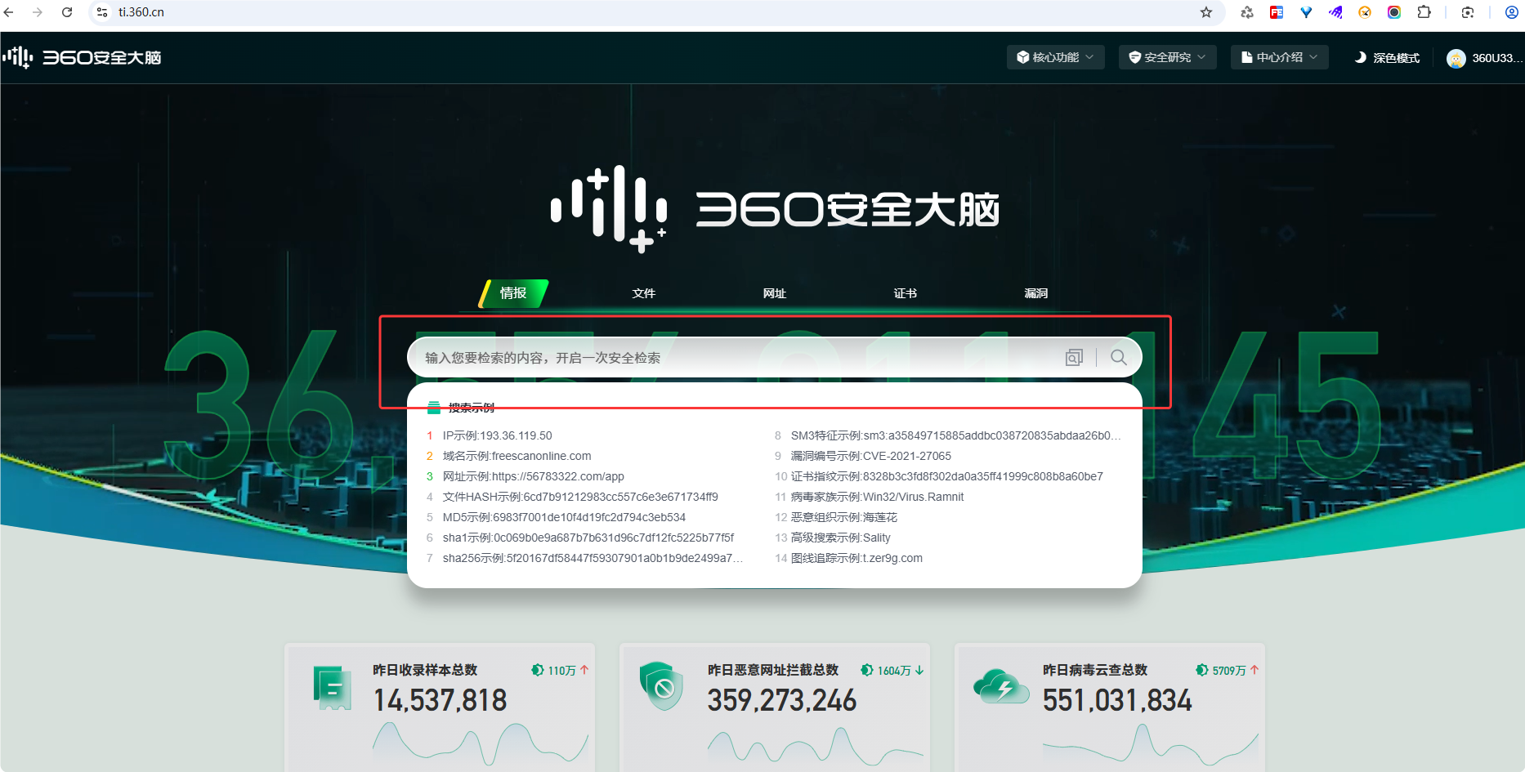Click the image search icon in search box

coord(1074,357)
